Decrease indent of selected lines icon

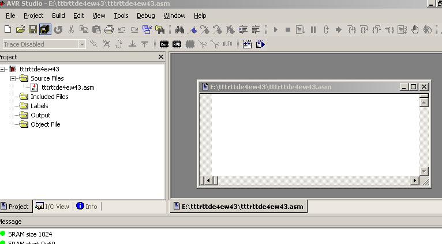click(x=256, y=29)
